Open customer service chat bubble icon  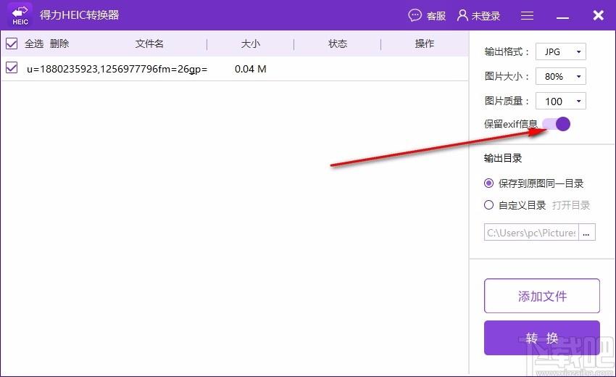pos(415,15)
